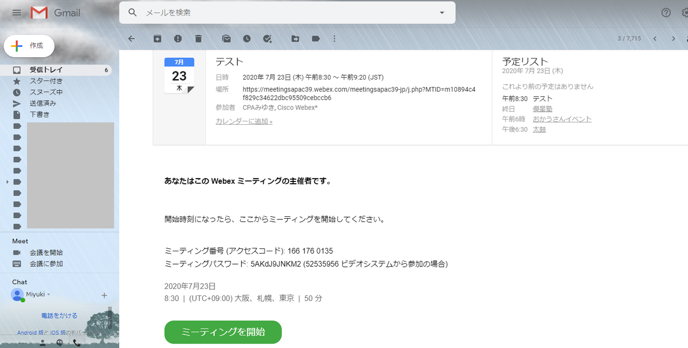Image resolution: width=688 pixels, height=348 pixels.
Task: Click the attendees CPAみゆき, Cisco Webex* text
Action: pos(280,107)
